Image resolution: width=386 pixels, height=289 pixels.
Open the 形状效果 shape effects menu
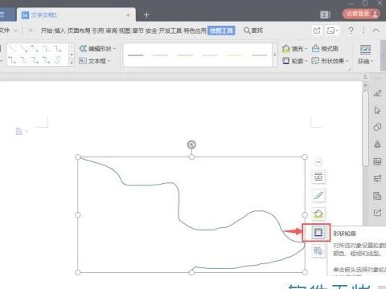coord(330,61)
